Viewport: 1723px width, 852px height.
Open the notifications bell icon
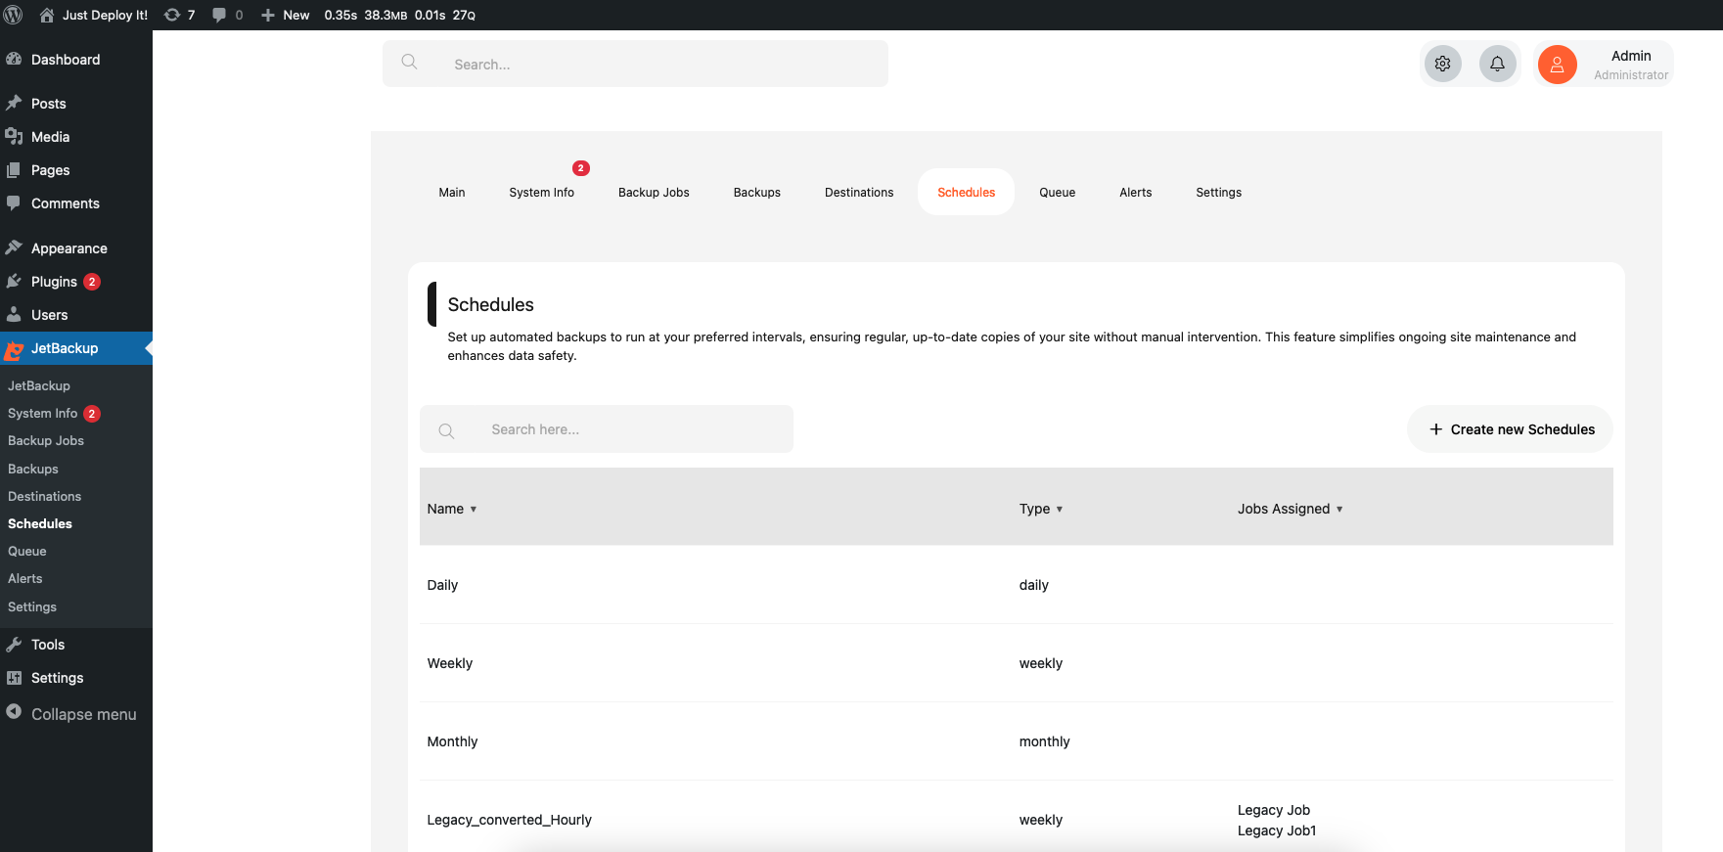pyautogui.click(x=1497, y=64)
